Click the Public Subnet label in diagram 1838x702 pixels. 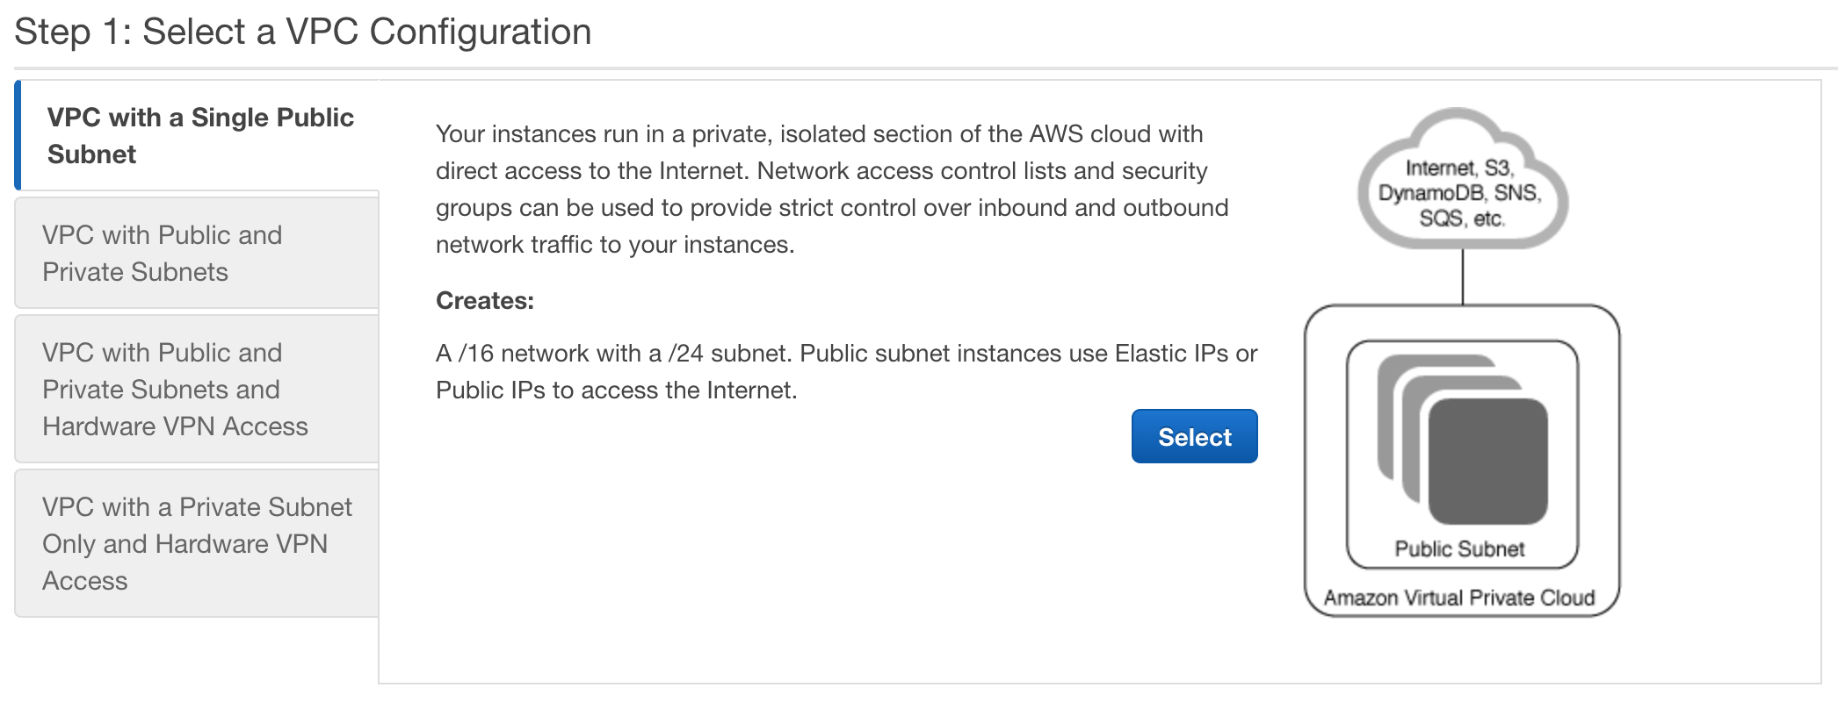[1459, 549]
